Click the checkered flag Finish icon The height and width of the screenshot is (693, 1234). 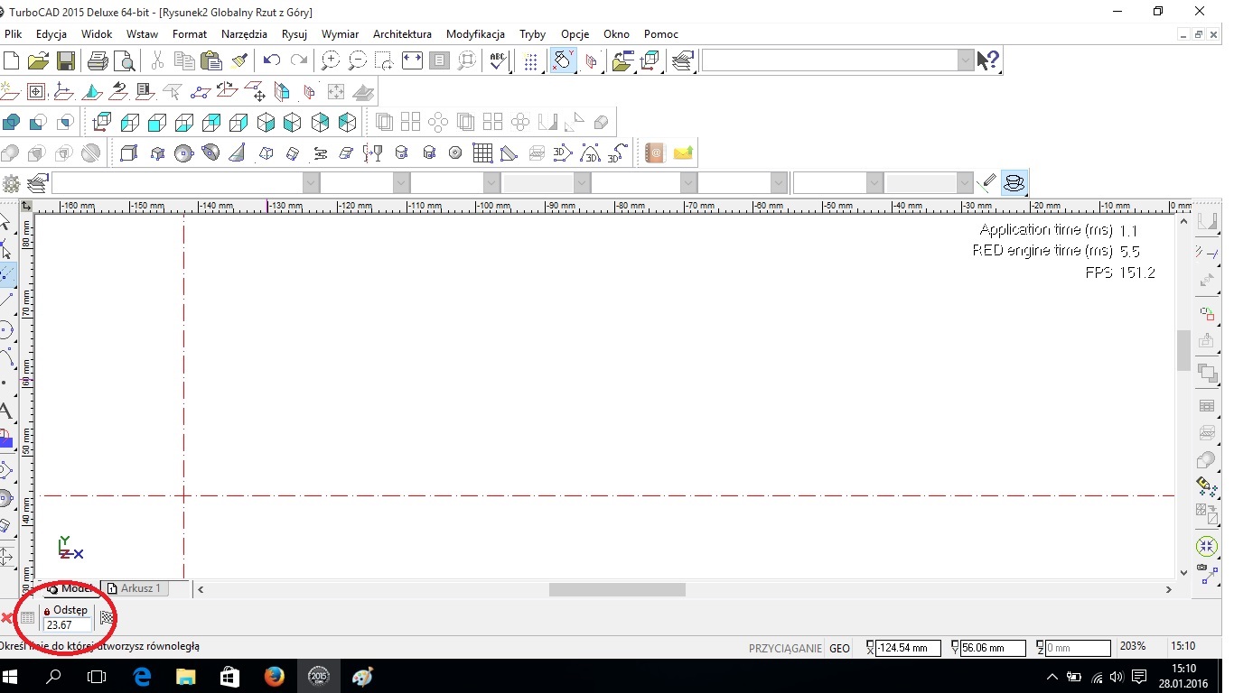click(x=107, y=618)
